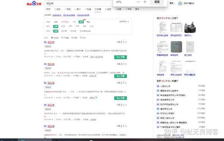Screen dimensions: 224x141
Task: Select the 2021年 time filter
Action: [64, 31]
